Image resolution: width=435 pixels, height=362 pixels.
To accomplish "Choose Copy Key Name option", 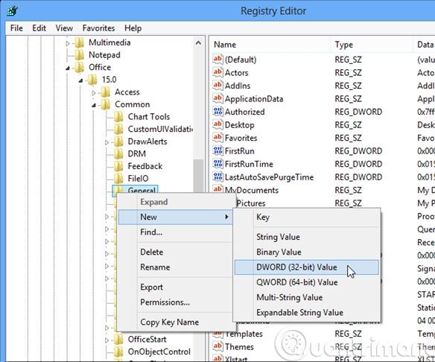I will [170, 322].
